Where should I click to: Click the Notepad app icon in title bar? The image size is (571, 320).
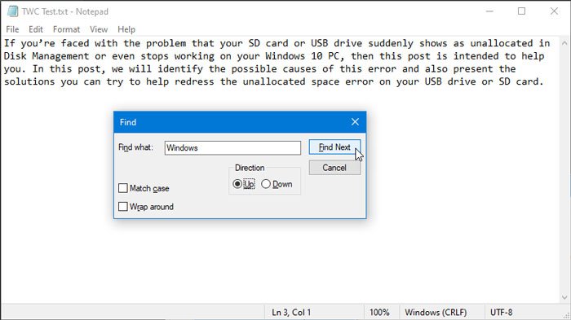pyautogui.click(x=12, y=11)
